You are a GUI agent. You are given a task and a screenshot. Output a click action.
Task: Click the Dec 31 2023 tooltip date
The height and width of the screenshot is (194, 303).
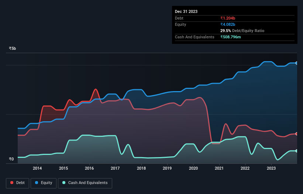(186, 11)
